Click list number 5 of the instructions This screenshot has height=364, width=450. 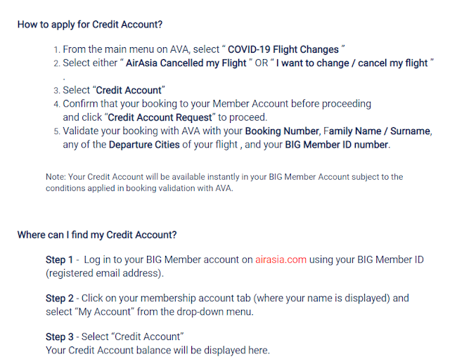coord(57,131)
